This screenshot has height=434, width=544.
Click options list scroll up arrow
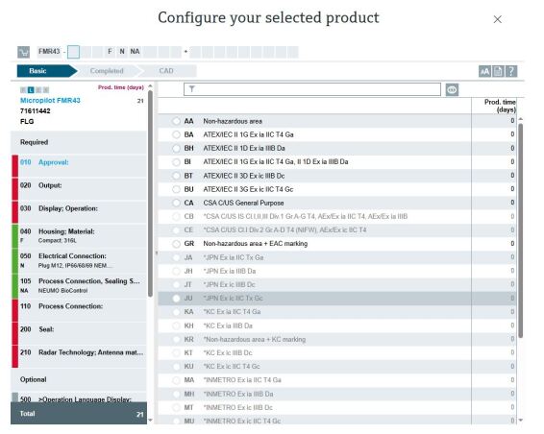[520, 119]
